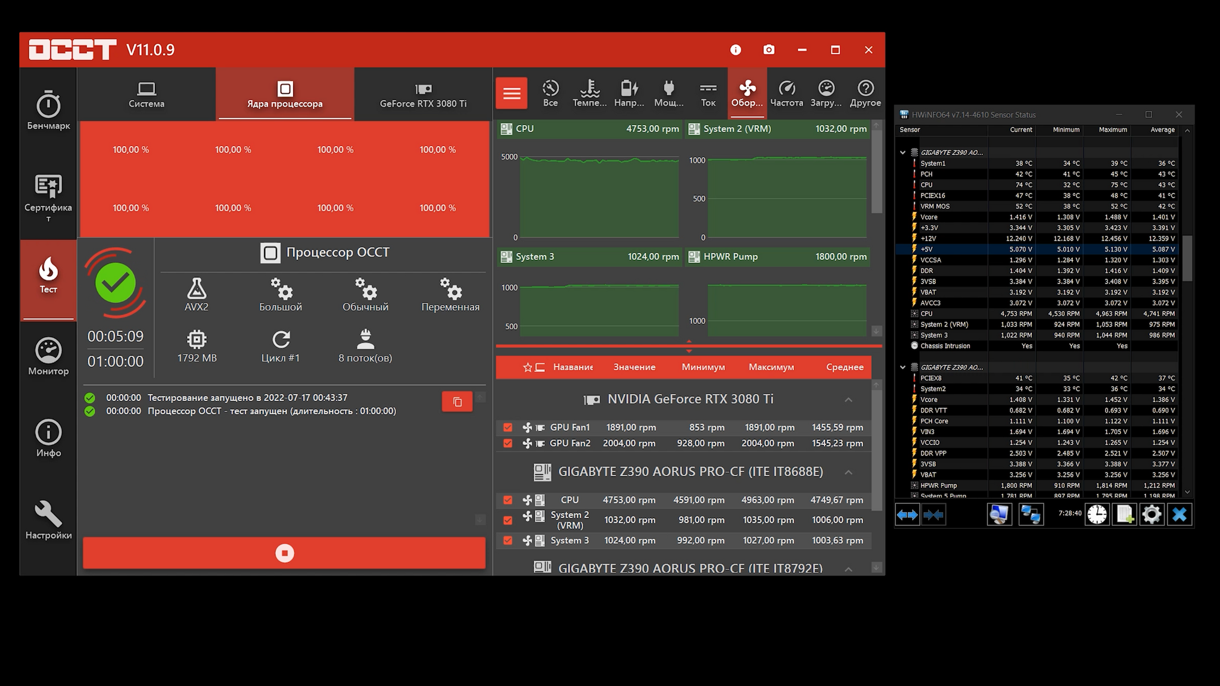The width and height of the screenshot is (1220, 686).
Task: Sort sensor table by Среднее column
Action: (845, 367)
